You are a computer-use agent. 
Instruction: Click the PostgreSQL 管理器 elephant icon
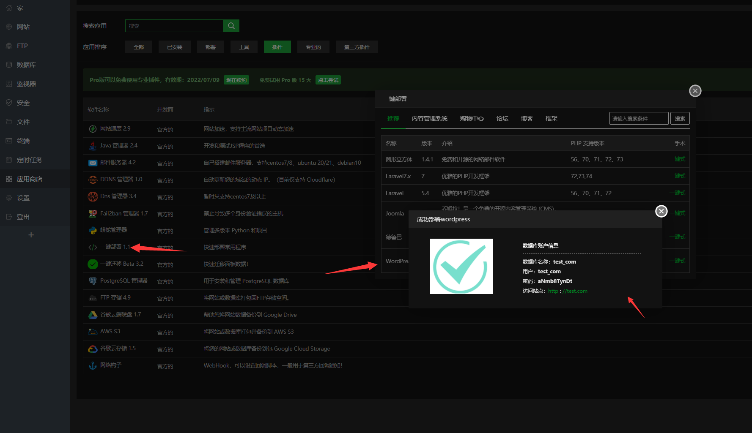pyautogui.click(x=93, y=281)
